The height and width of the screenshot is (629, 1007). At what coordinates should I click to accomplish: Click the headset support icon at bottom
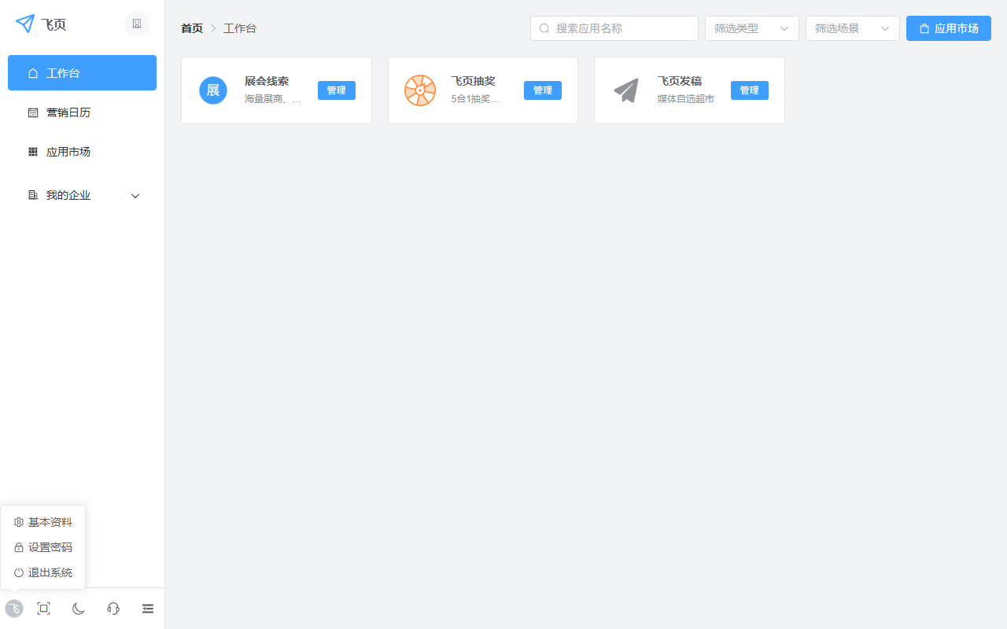pos(113,608)
